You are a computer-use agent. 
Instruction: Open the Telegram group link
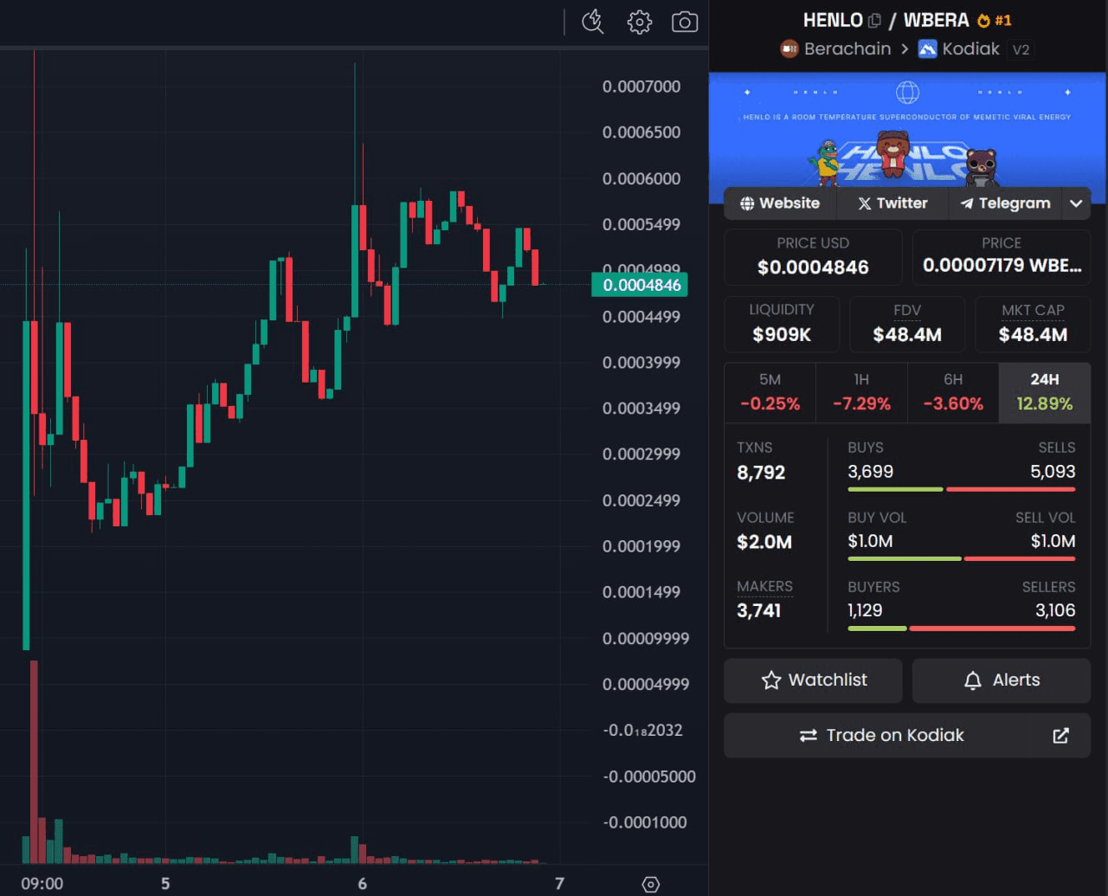1005,203
